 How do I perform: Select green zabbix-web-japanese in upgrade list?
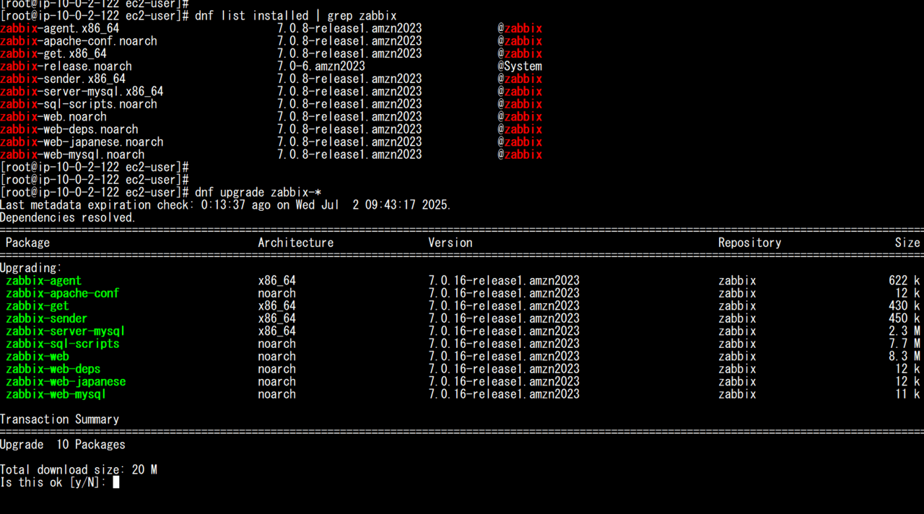(66, 381)
